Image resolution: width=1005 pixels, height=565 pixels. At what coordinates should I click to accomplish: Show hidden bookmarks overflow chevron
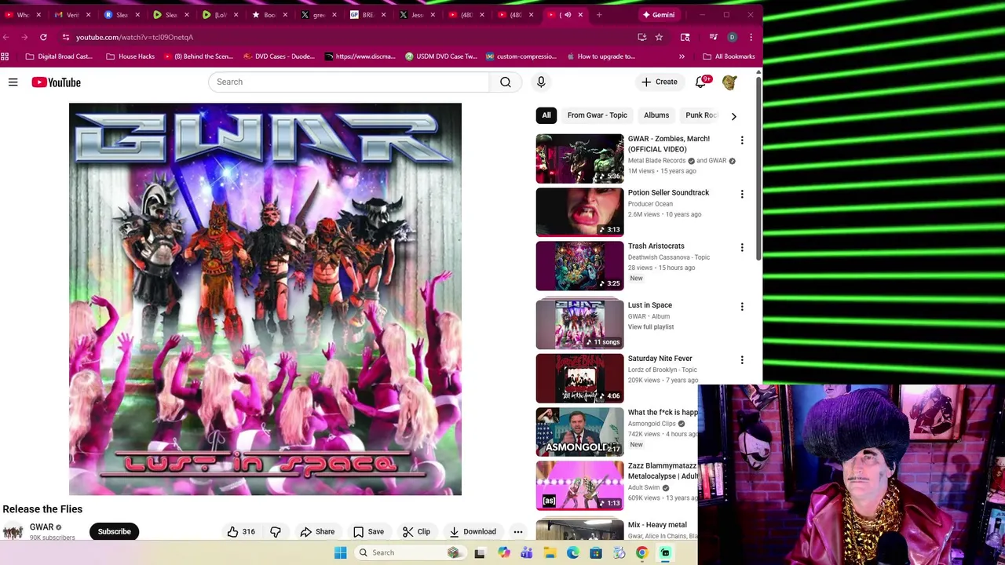[682, 56]
